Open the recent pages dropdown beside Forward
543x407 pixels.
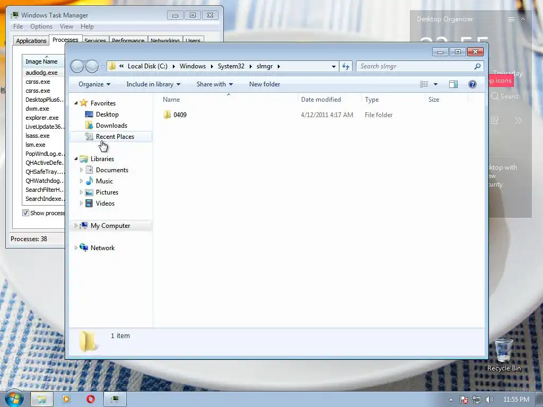click(102, 66)
